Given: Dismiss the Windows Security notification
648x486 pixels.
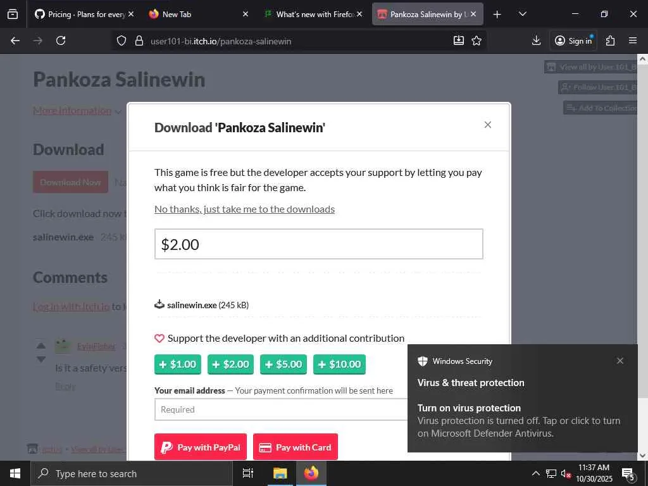Looking at the screenshot, I should [620, 361].
